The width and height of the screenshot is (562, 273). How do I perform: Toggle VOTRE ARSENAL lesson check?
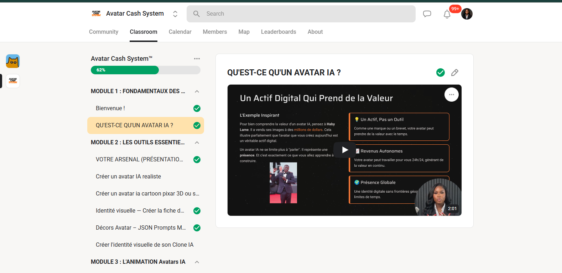(197, 160)
